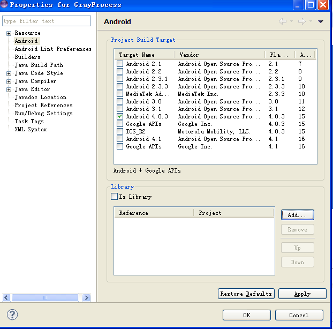Image resolution: width=333 pixels, height=329 pixels.
Task: Open the forward history dropdown arrow
Action: click(x=311, y=21)
